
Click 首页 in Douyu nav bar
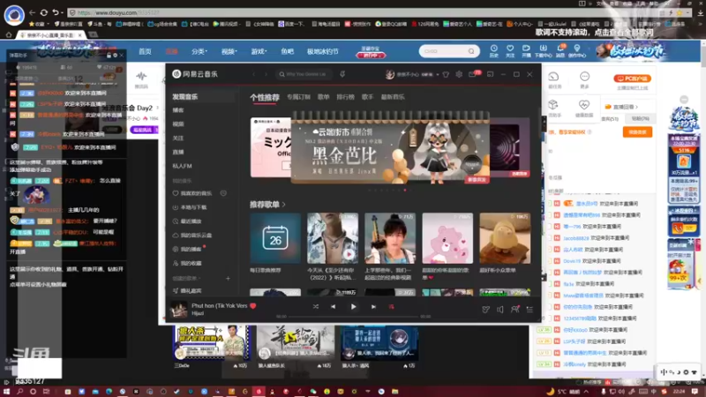tap(145, 52)
